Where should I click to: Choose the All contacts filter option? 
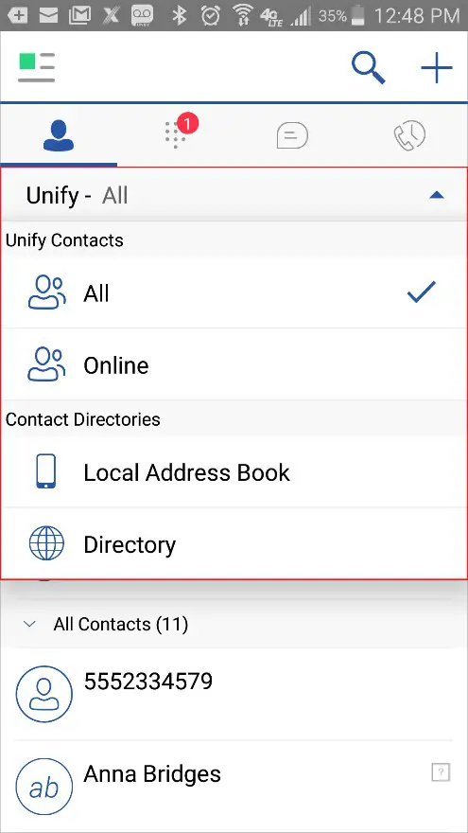234,292
